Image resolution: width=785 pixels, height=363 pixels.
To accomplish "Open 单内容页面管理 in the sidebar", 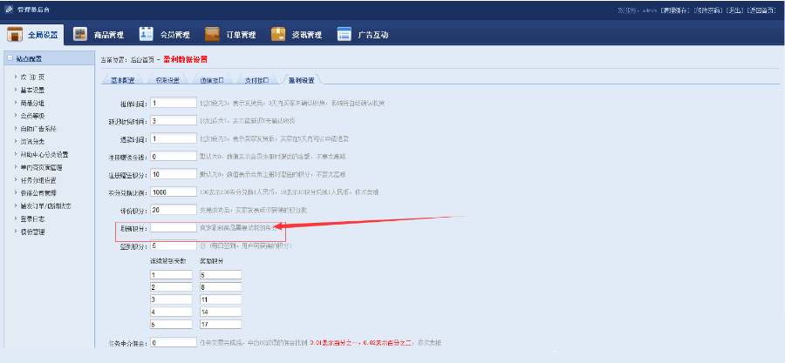I will click(x=41, y=167).
